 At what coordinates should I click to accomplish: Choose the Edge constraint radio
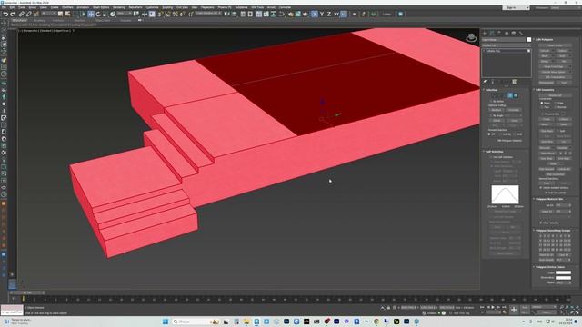556,103
